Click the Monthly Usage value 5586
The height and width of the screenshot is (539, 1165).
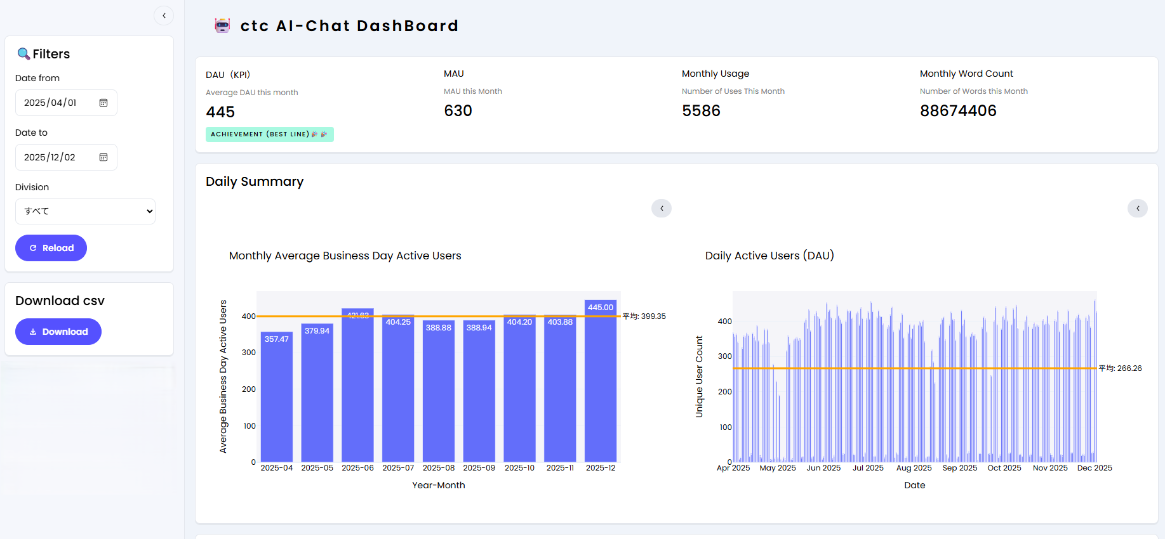tap(701, 111)
